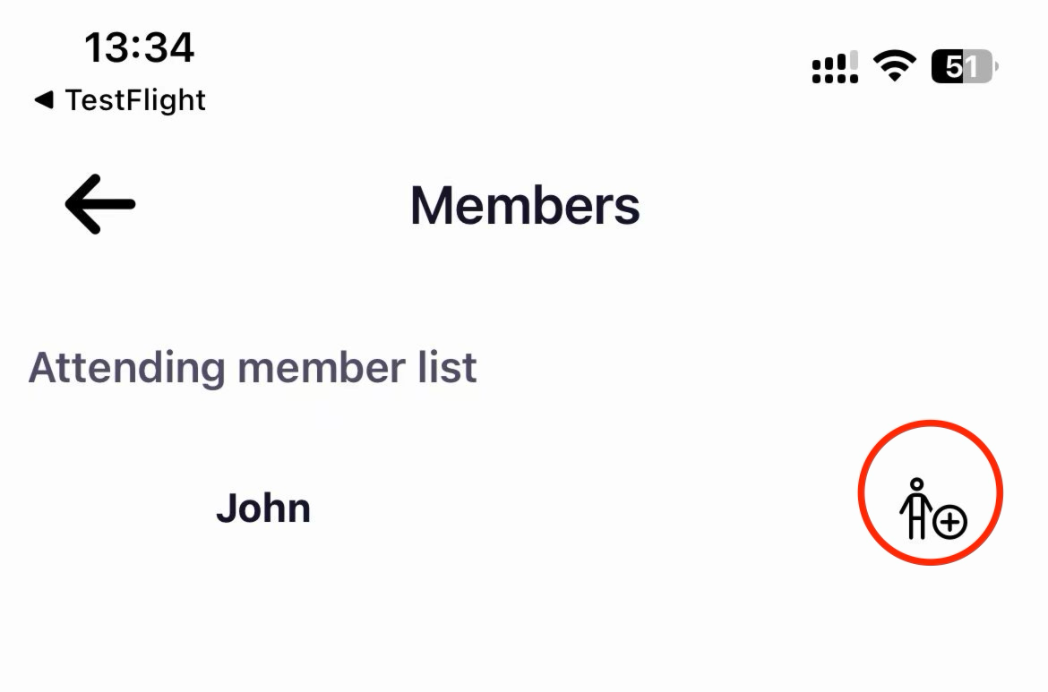Add a guest for John

tap(933, 509)
